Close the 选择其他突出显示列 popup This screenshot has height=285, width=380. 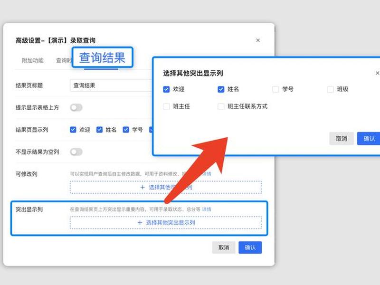tap(377, 73)
